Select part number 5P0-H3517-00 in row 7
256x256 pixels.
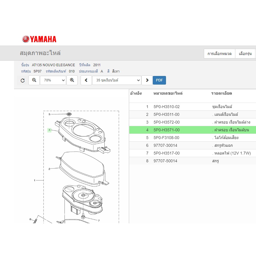[167, 153]
